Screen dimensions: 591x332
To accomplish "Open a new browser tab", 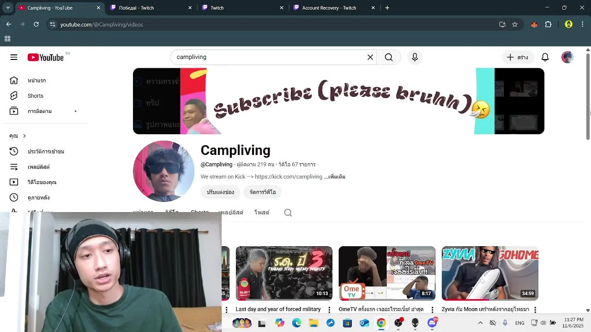I will point(387,8).
